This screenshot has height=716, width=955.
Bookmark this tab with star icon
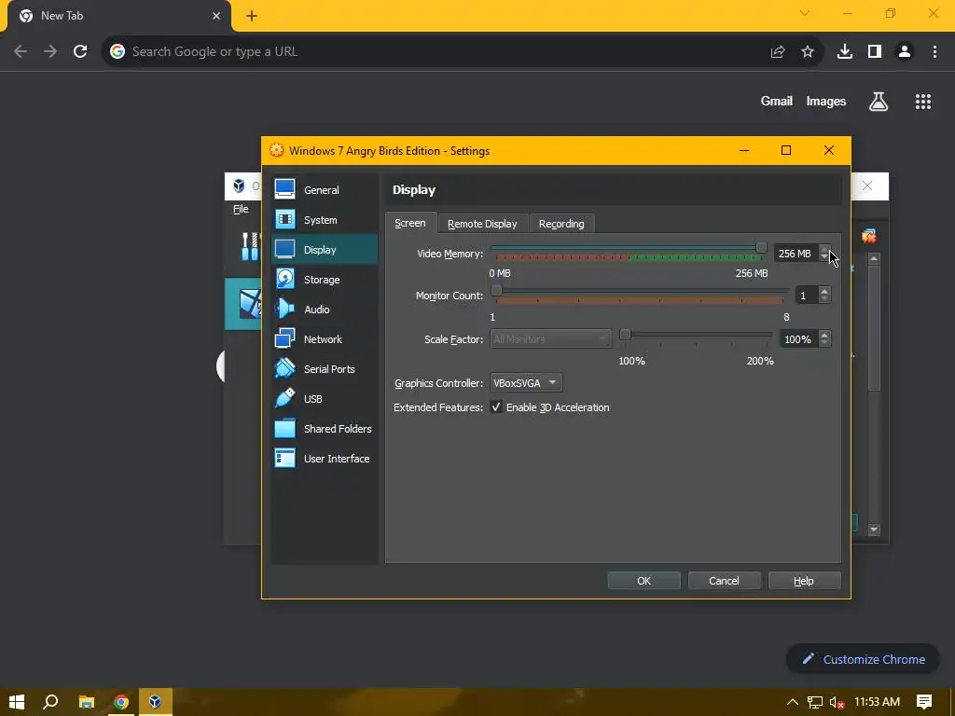(808, 52)
